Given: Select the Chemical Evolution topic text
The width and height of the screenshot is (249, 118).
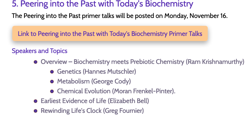Looking at the screenshot, I should tap(84, 91).
